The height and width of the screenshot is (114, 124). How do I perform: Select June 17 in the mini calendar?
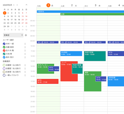pyautogui.click(x=12, y=20)
